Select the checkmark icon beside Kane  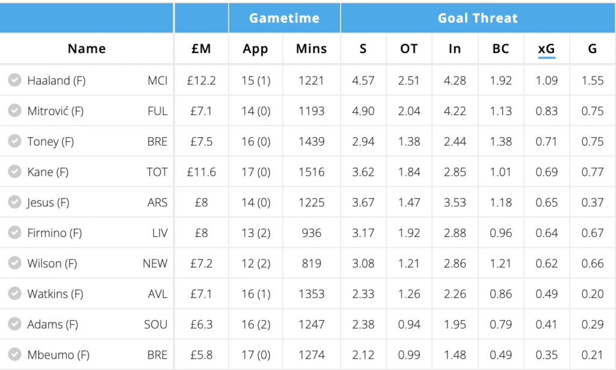(x=14, y=171)
